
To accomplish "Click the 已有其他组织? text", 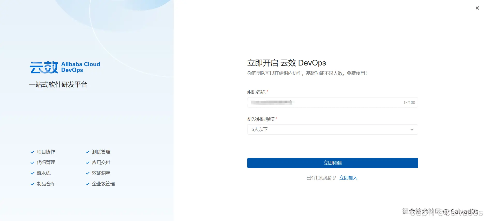I will (321, 178).
